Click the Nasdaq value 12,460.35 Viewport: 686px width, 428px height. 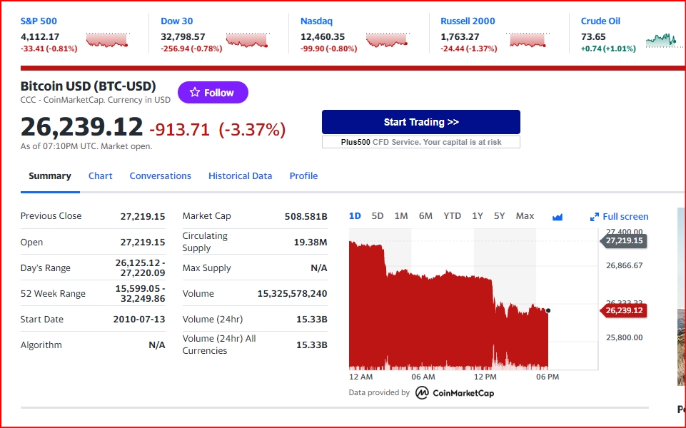coord(323,36)
